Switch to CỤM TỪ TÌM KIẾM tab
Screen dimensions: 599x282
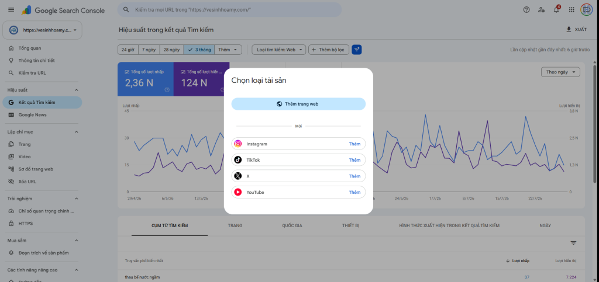170,225
